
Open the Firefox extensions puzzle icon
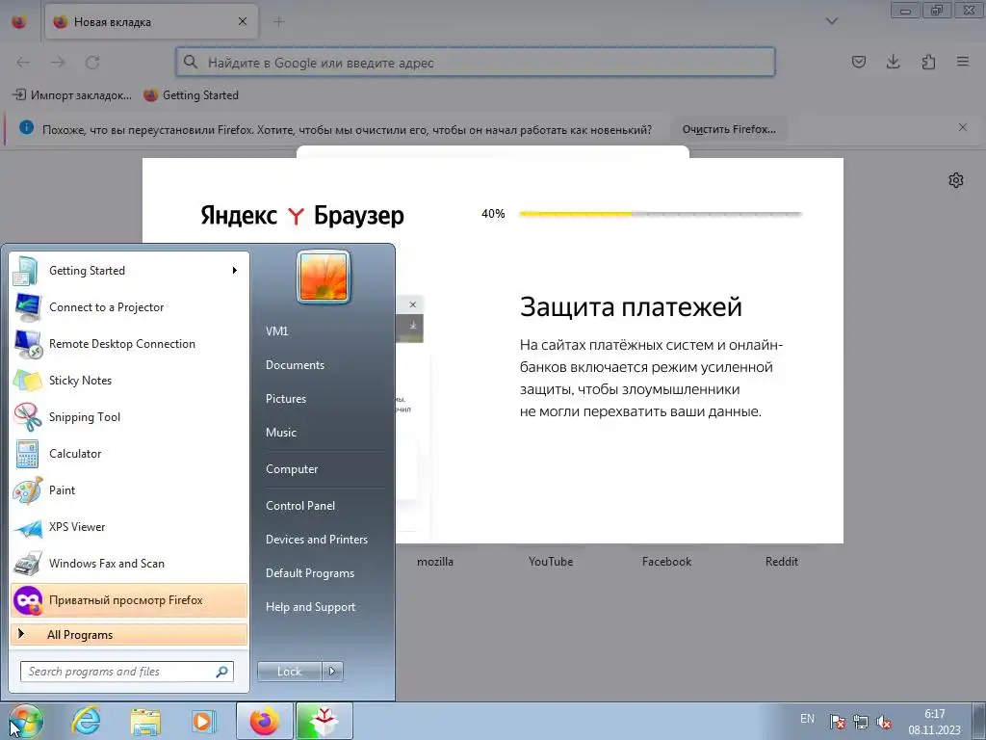928,62
